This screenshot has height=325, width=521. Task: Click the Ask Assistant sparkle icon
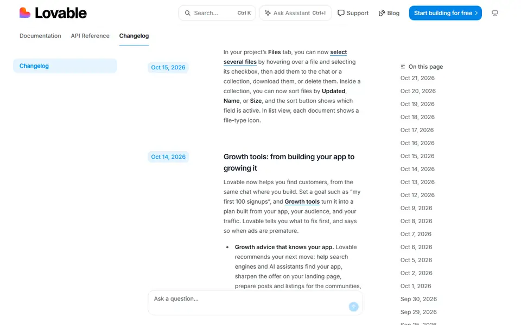(x=268, y=13)
